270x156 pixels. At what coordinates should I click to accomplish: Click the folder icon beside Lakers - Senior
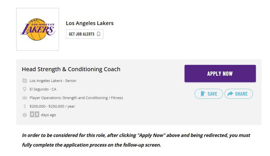(25, 81)
